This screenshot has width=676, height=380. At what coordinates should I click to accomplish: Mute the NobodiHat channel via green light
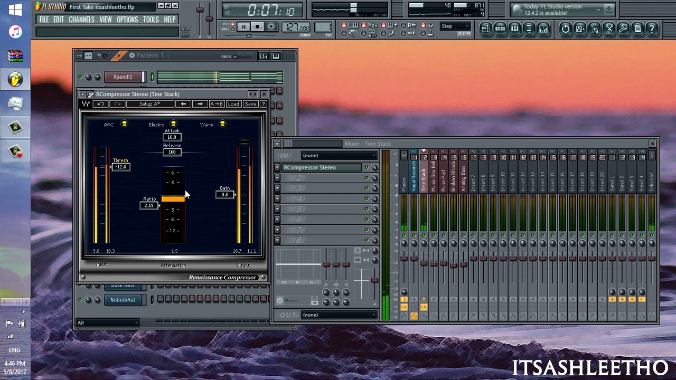80,300
